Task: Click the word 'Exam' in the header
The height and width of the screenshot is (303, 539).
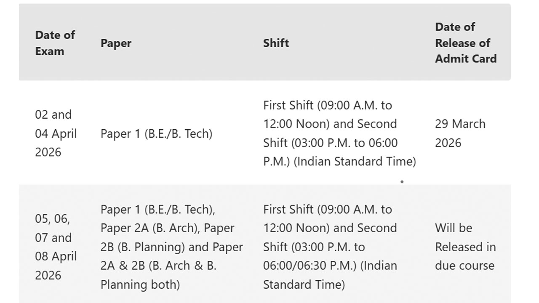Action: coord(50,51)
